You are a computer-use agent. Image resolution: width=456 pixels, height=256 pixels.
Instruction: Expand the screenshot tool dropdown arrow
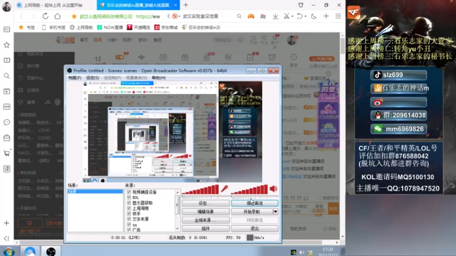point(292,16)
